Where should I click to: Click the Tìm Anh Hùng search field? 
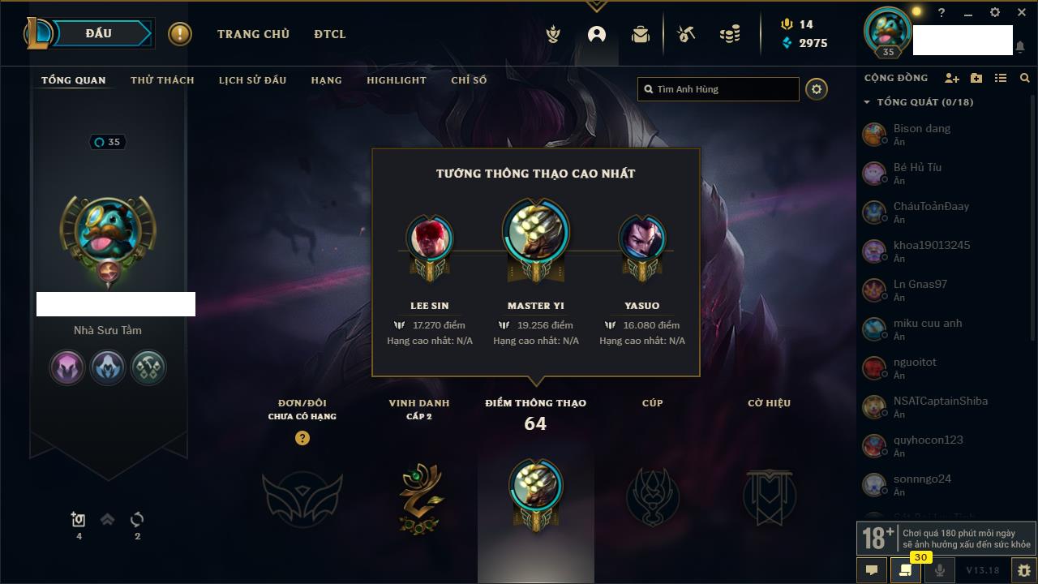tap(718, 89)
